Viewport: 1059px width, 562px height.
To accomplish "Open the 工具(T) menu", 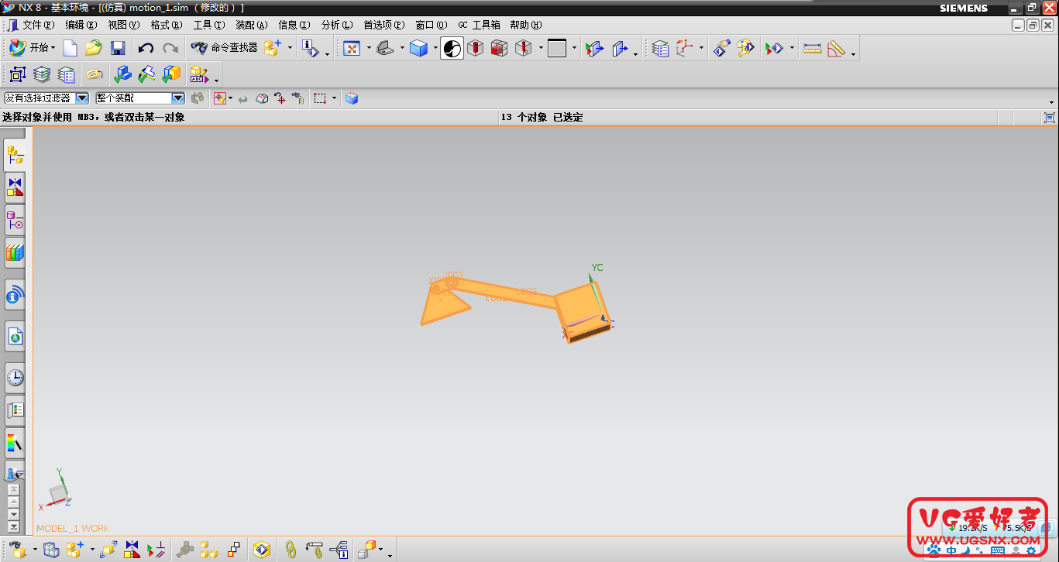I will (x=209, y=25).
